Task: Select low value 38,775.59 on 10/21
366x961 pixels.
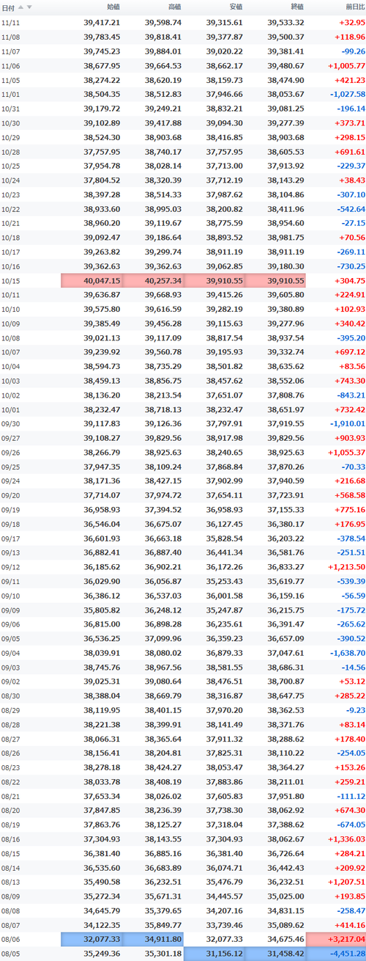Action: click(224, 223)
